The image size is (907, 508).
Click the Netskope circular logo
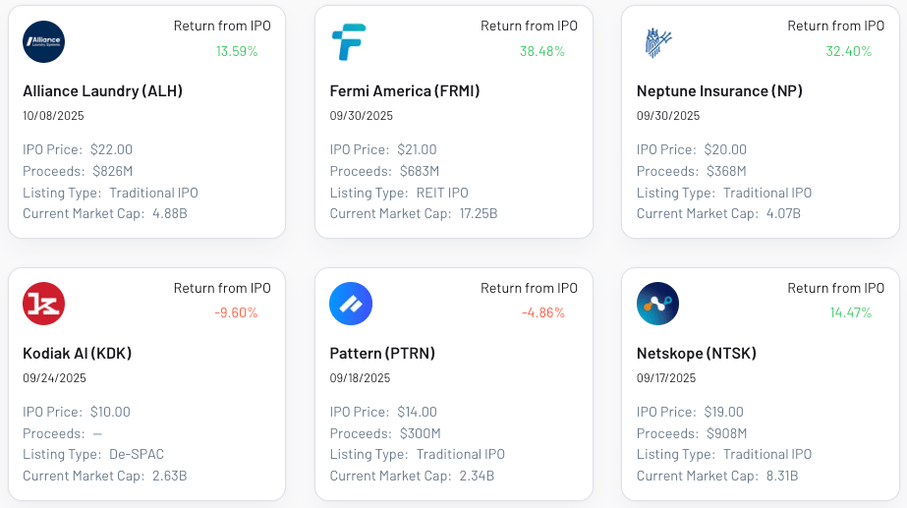[x=657, y=304]
